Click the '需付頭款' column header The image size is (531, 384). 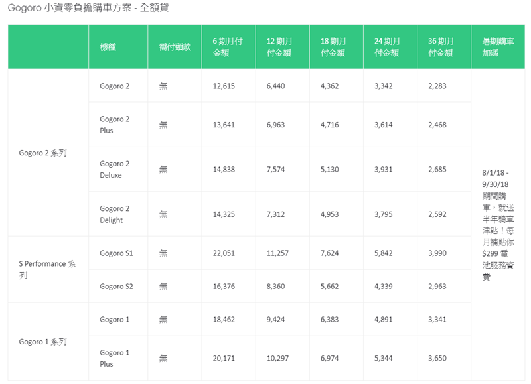175,47
